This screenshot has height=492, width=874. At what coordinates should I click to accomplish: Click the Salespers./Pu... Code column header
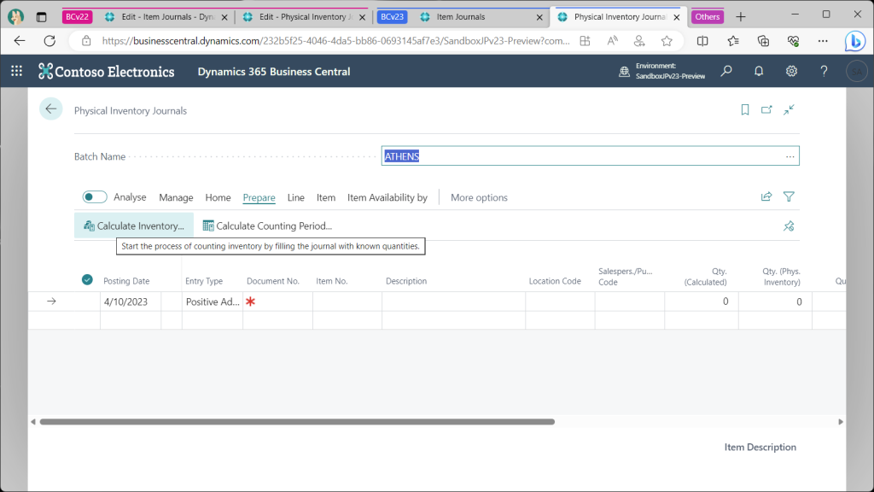[x=625, y=277]
